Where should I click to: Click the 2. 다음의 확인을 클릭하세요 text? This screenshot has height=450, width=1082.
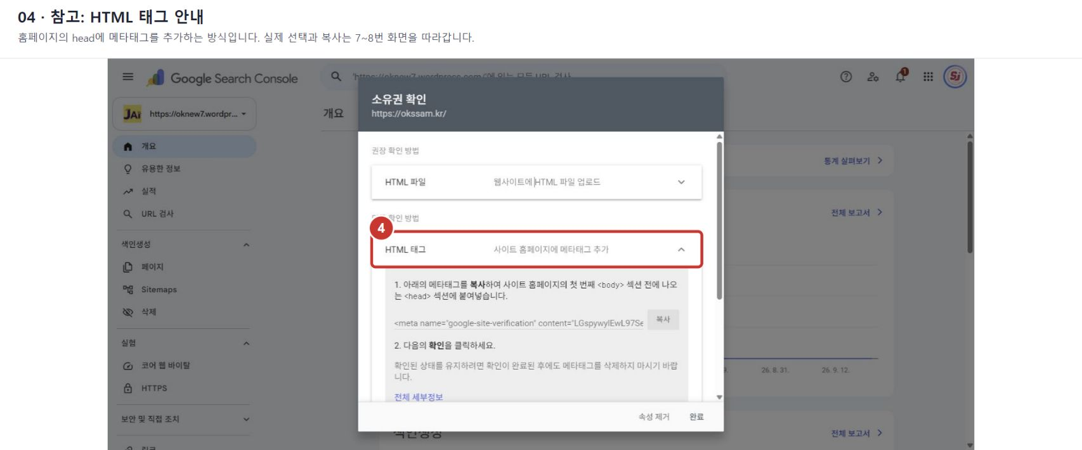point(445,345)
